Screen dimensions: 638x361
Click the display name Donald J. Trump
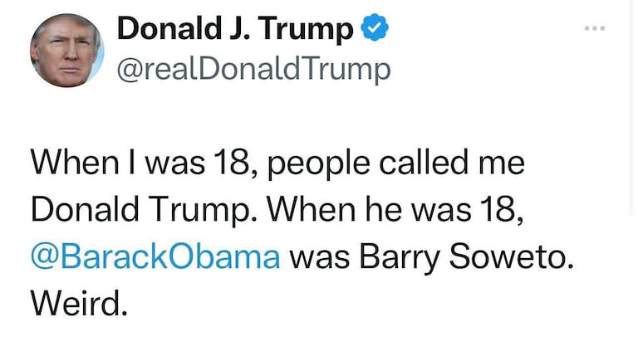[x=235, y=30]
